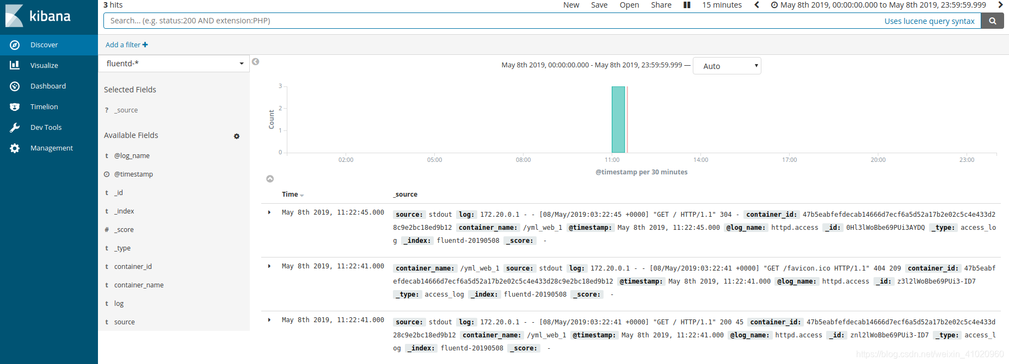
Task: Move time range backward with left chevron
Action: [x=756, y=5]
